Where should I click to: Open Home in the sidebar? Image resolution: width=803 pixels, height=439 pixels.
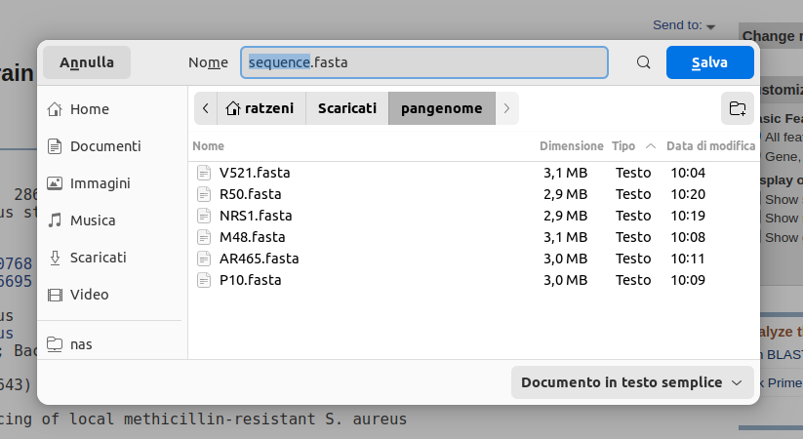coord(89,109)
